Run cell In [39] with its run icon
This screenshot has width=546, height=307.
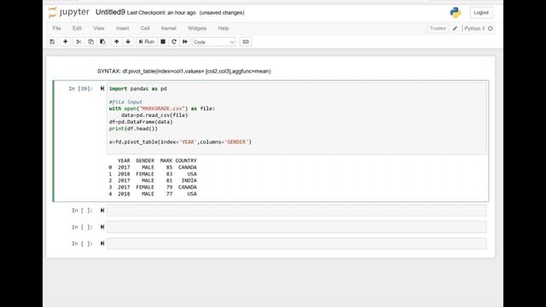tap(102, 89)
